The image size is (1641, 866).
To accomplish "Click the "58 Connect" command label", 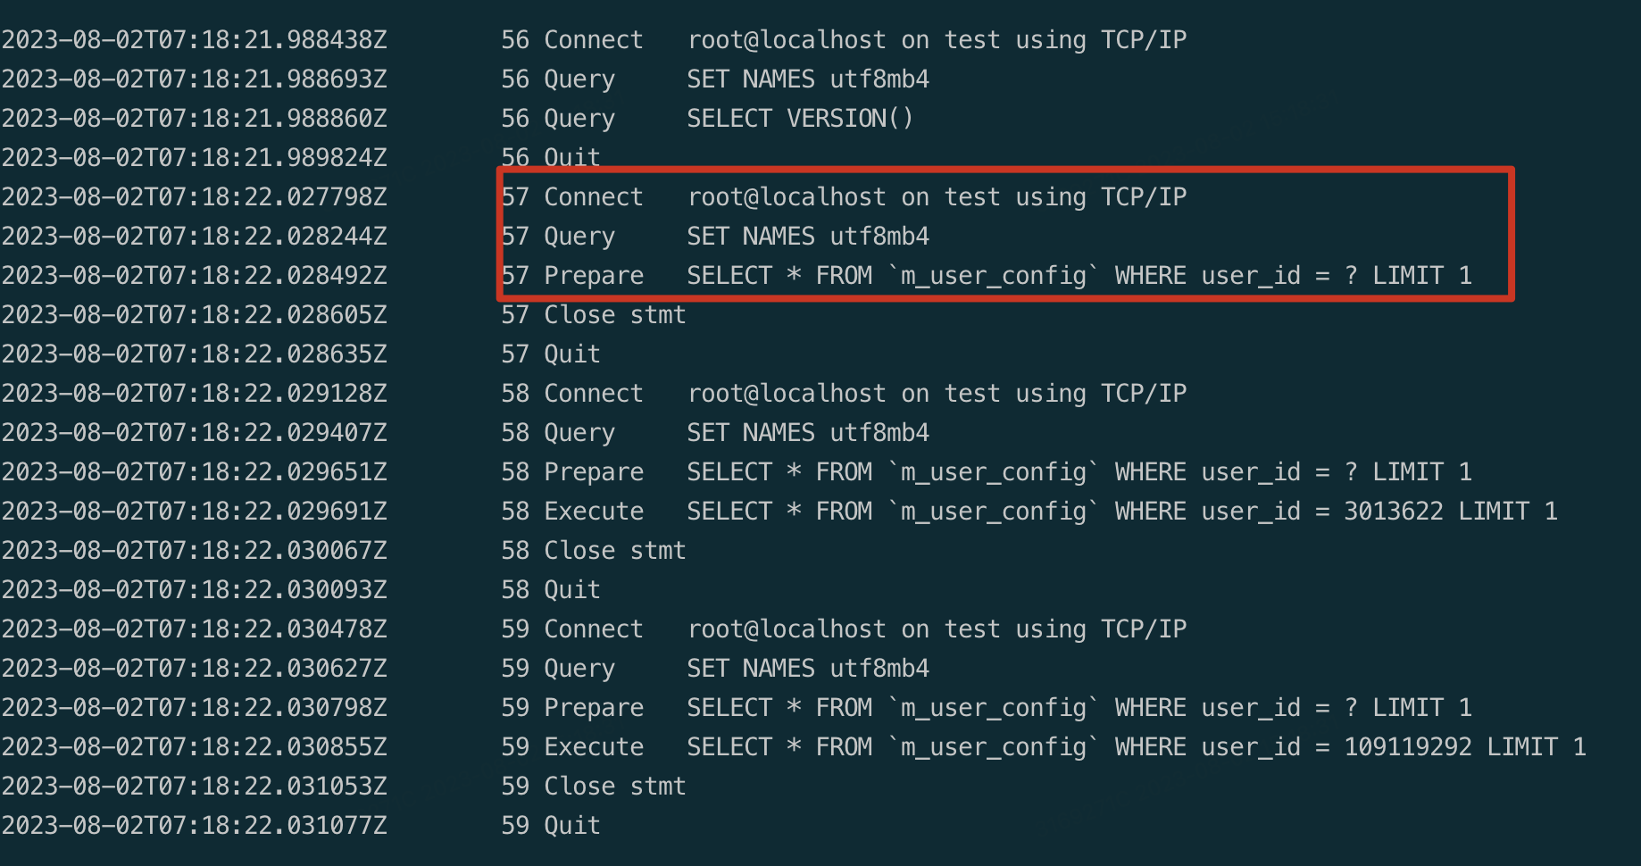I will pyautogui.click(x=593, y=394).
